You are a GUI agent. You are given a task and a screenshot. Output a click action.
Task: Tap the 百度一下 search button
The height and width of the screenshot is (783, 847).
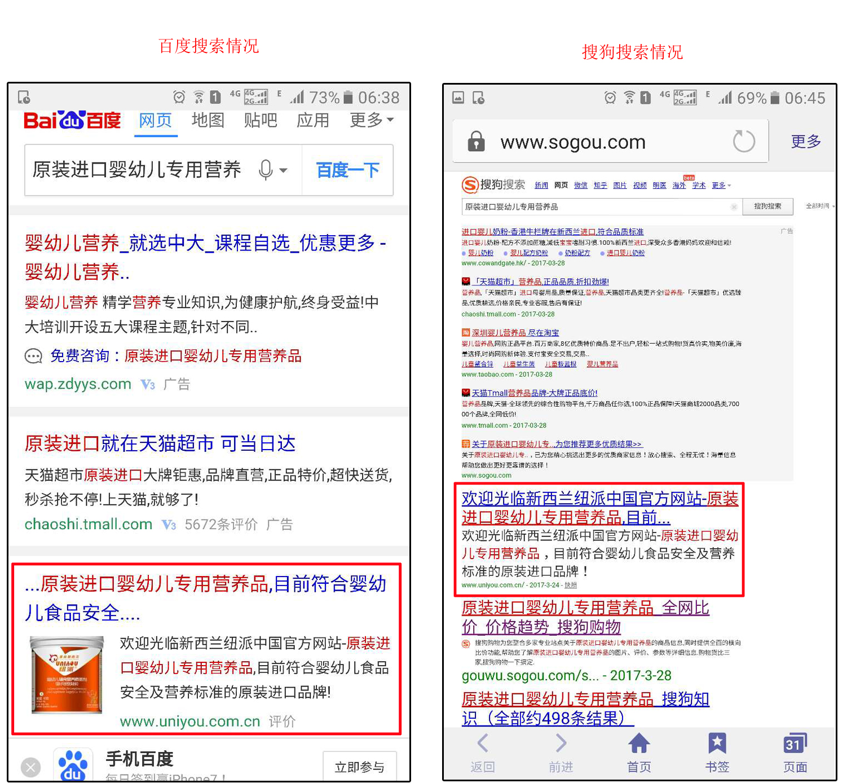pos(347,170)
